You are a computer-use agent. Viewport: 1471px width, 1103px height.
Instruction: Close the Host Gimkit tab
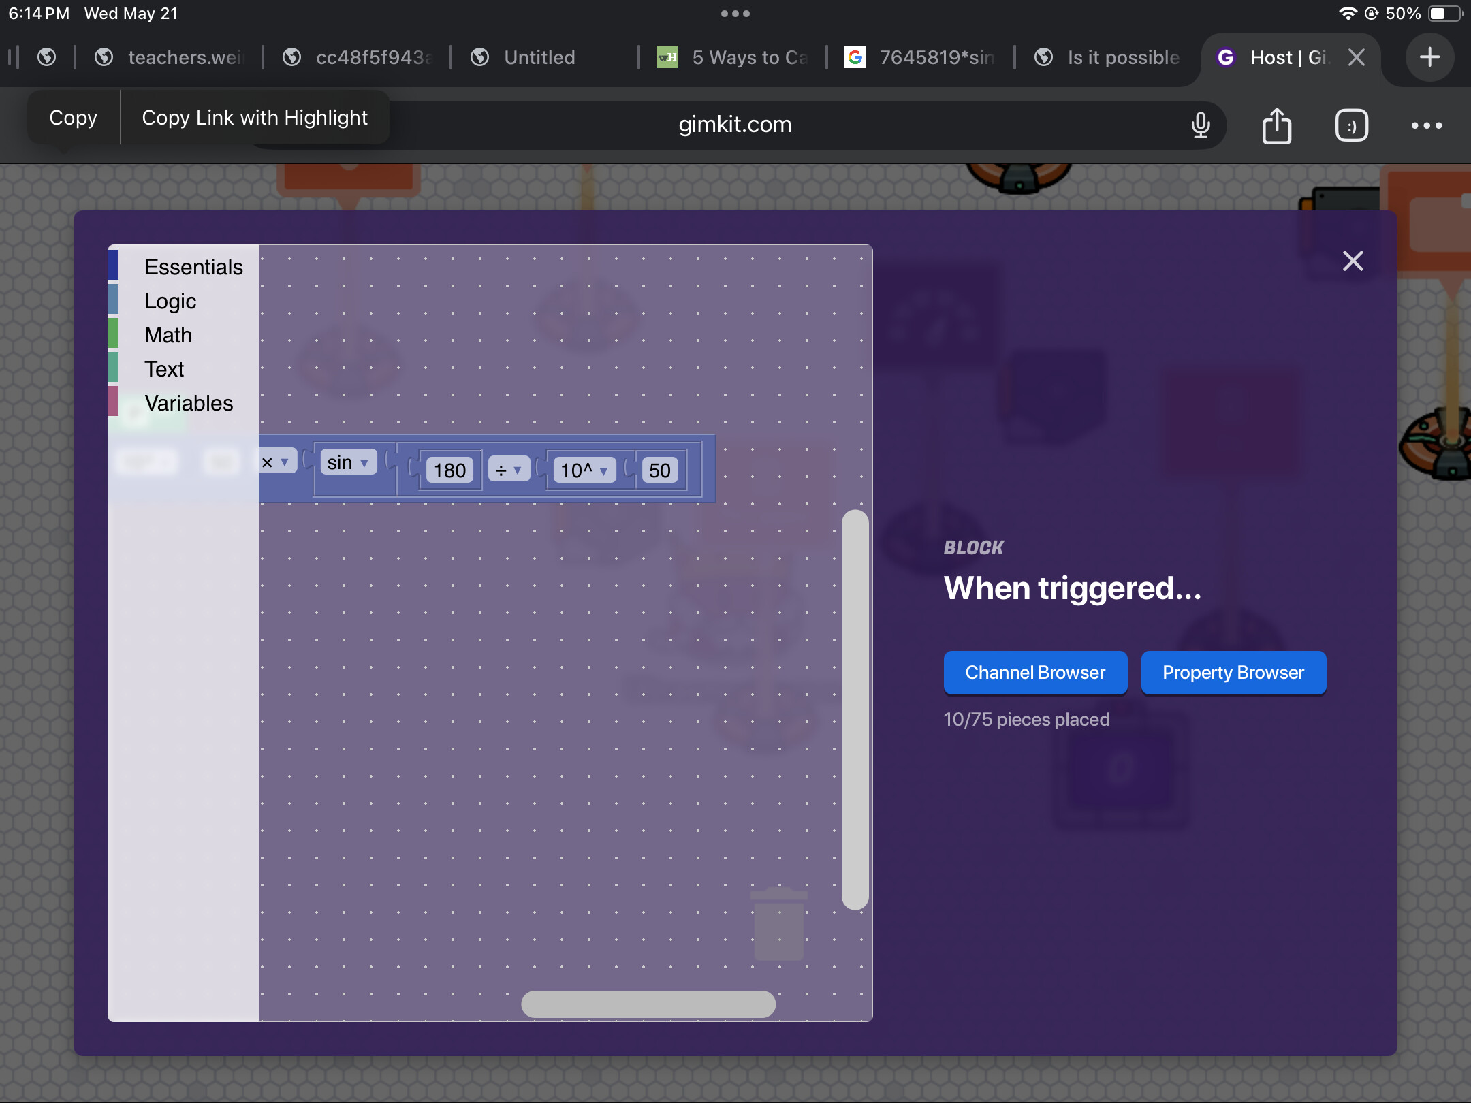coord(1357,57)
